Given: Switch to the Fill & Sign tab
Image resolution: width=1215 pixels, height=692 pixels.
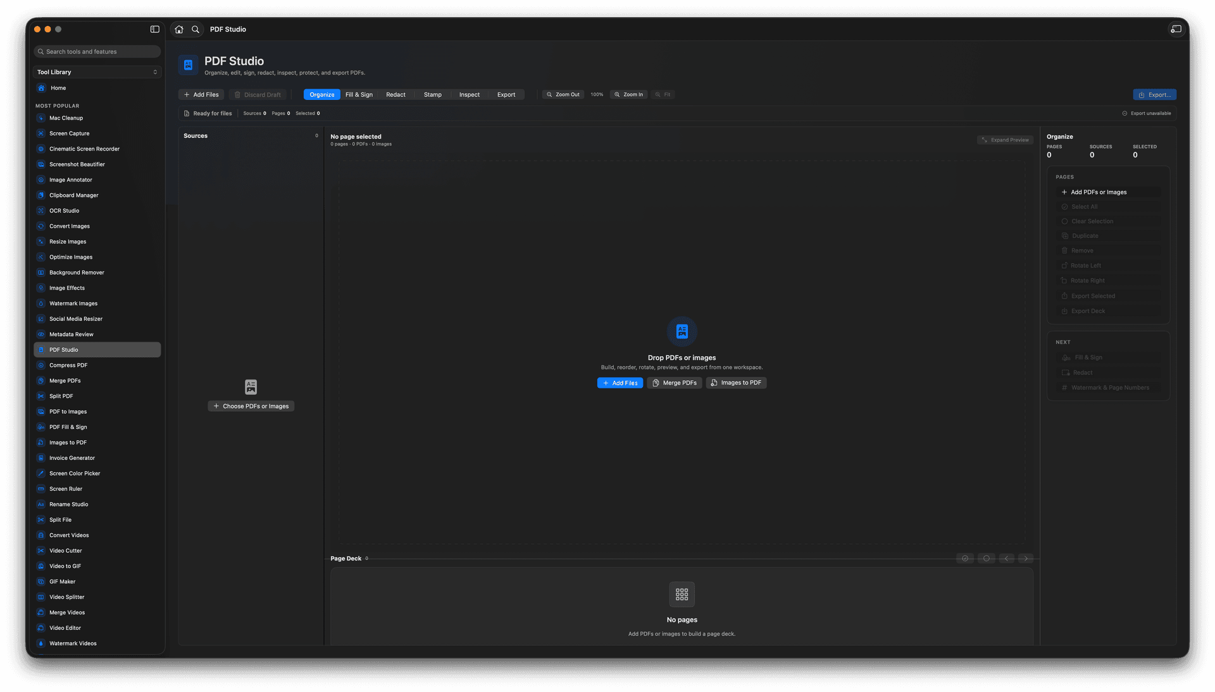Looking at the screenshot, I should 359,94.
